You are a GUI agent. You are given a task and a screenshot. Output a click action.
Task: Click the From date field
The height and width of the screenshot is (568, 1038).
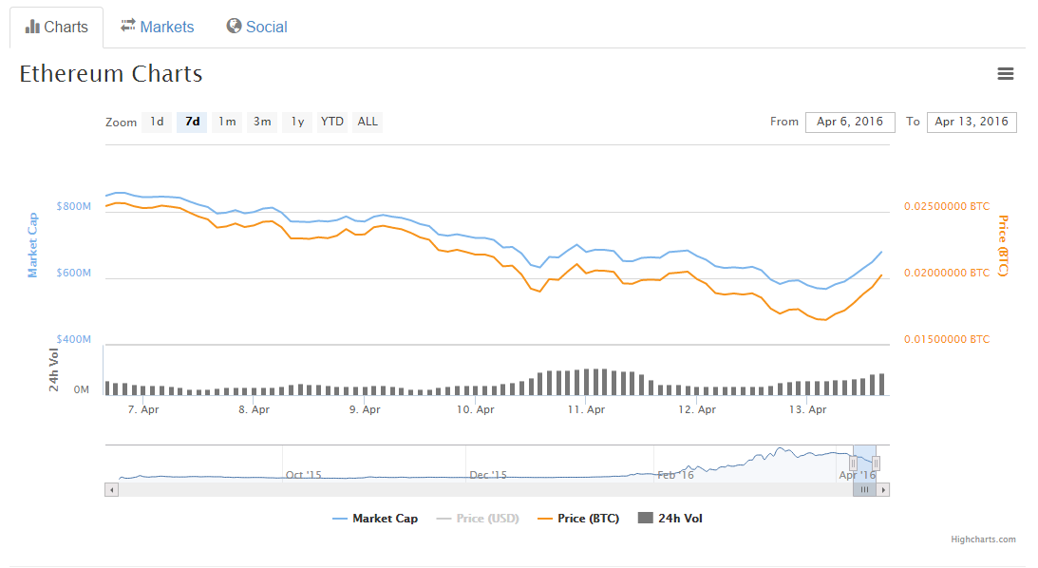coord(850,122)
